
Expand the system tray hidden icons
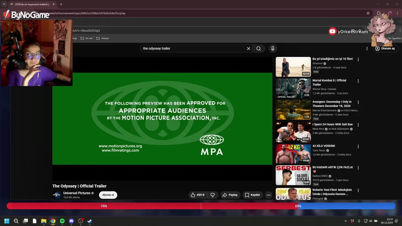tap(345, 221)
